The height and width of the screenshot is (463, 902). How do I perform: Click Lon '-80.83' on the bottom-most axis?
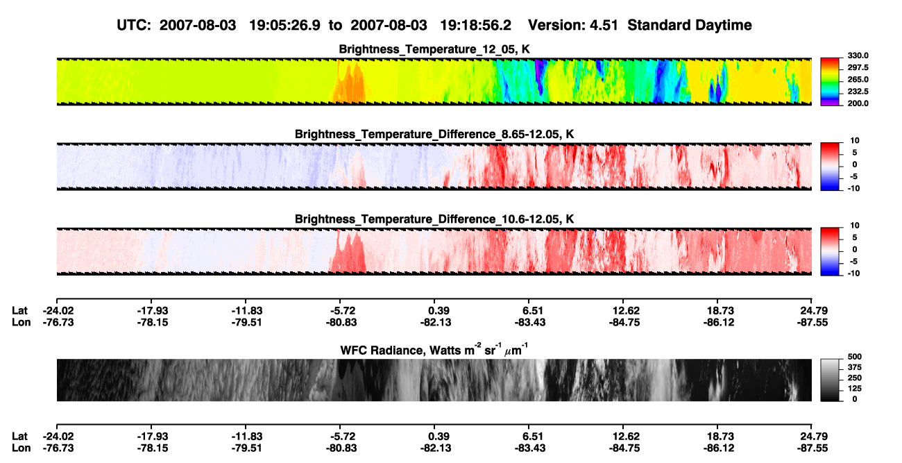pos(342,448)
